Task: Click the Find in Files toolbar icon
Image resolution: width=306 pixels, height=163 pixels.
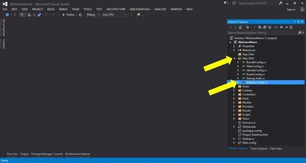Action: click(138, 15)
